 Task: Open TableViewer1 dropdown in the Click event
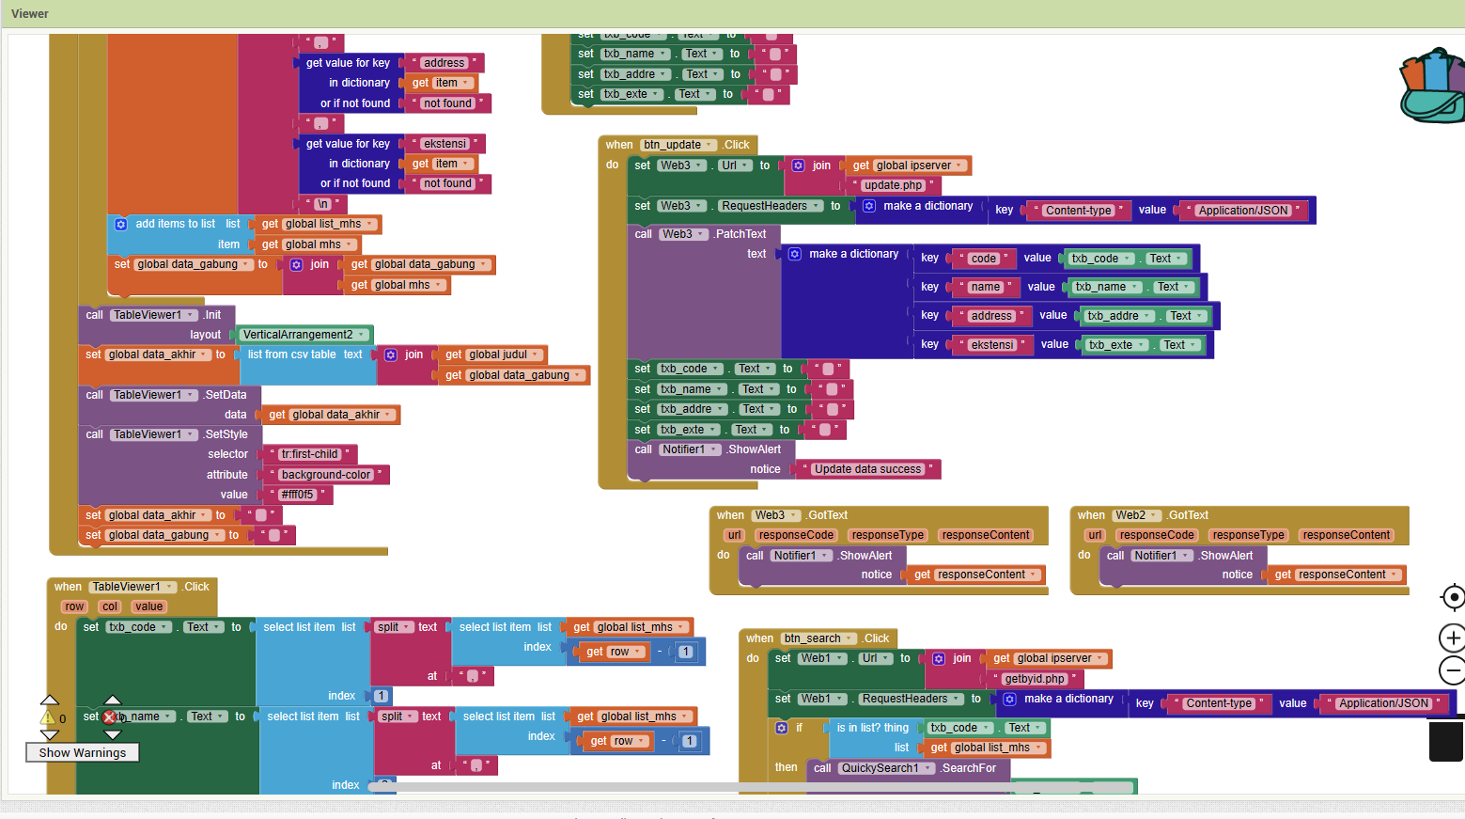pyautogui.click(x=170, y=587)
